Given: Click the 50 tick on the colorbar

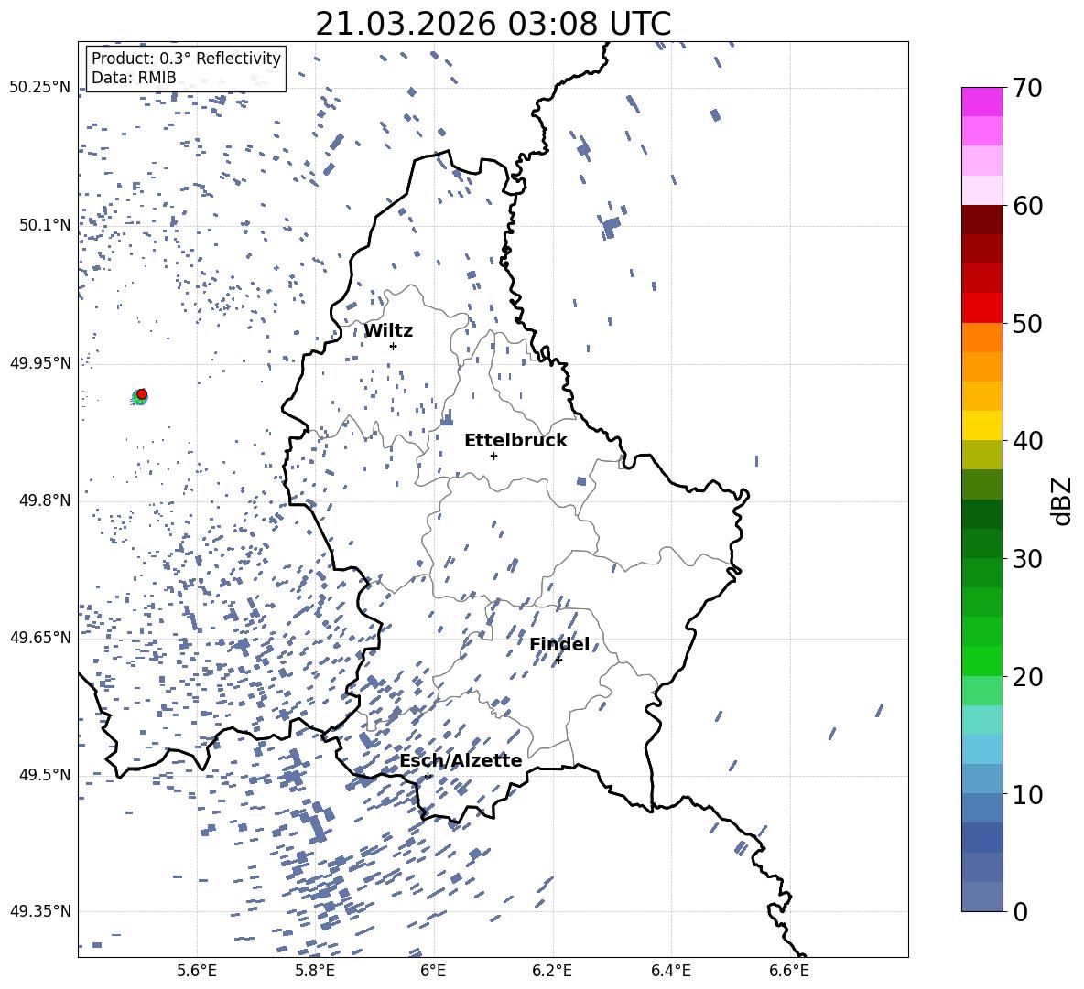Looking at the screenshot, I should click(1027, 323).
